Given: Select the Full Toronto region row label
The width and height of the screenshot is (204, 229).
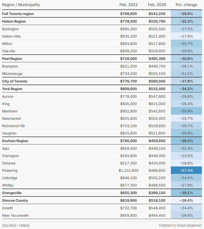Looking at the screenshot, I should coord(18,14).
